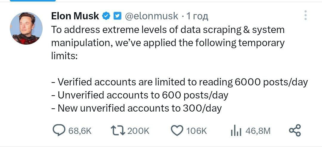Click the line about Verified accounts 6000 posts/day

click(179, 82)
